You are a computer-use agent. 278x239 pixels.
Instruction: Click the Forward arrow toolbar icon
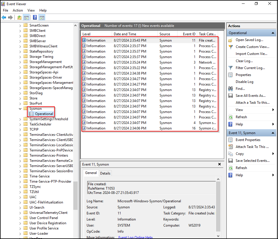(x=10, y=18)
